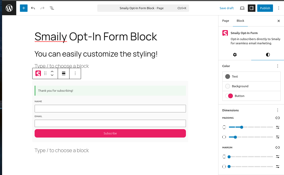Click the Save draft link

tap(227, 8)
